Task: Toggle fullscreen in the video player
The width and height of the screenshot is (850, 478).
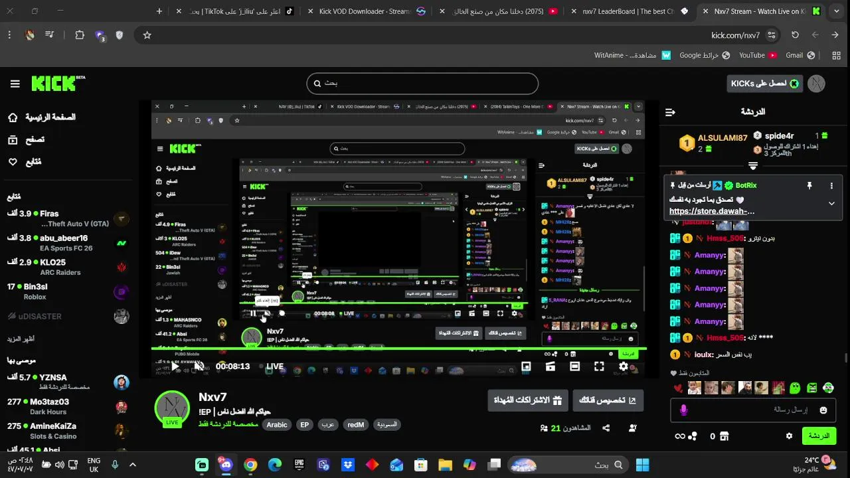Action: (599, 366)
